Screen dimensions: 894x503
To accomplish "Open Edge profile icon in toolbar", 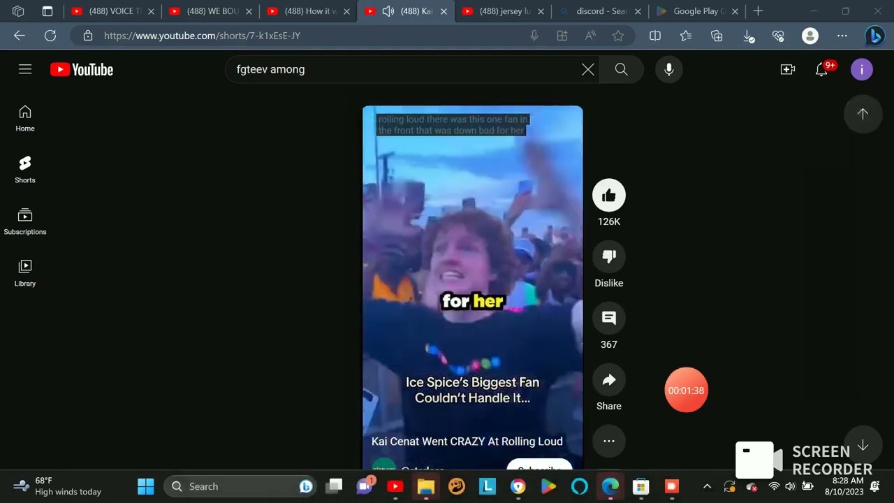I will pos(810,36).
